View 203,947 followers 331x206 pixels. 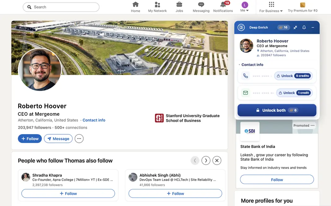tap(34, 128)
